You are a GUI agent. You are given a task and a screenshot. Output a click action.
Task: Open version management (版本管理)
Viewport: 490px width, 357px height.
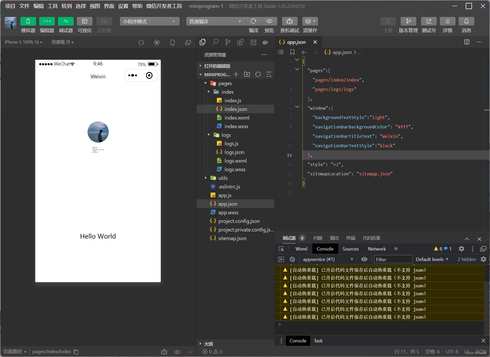[x=408, y=21]
